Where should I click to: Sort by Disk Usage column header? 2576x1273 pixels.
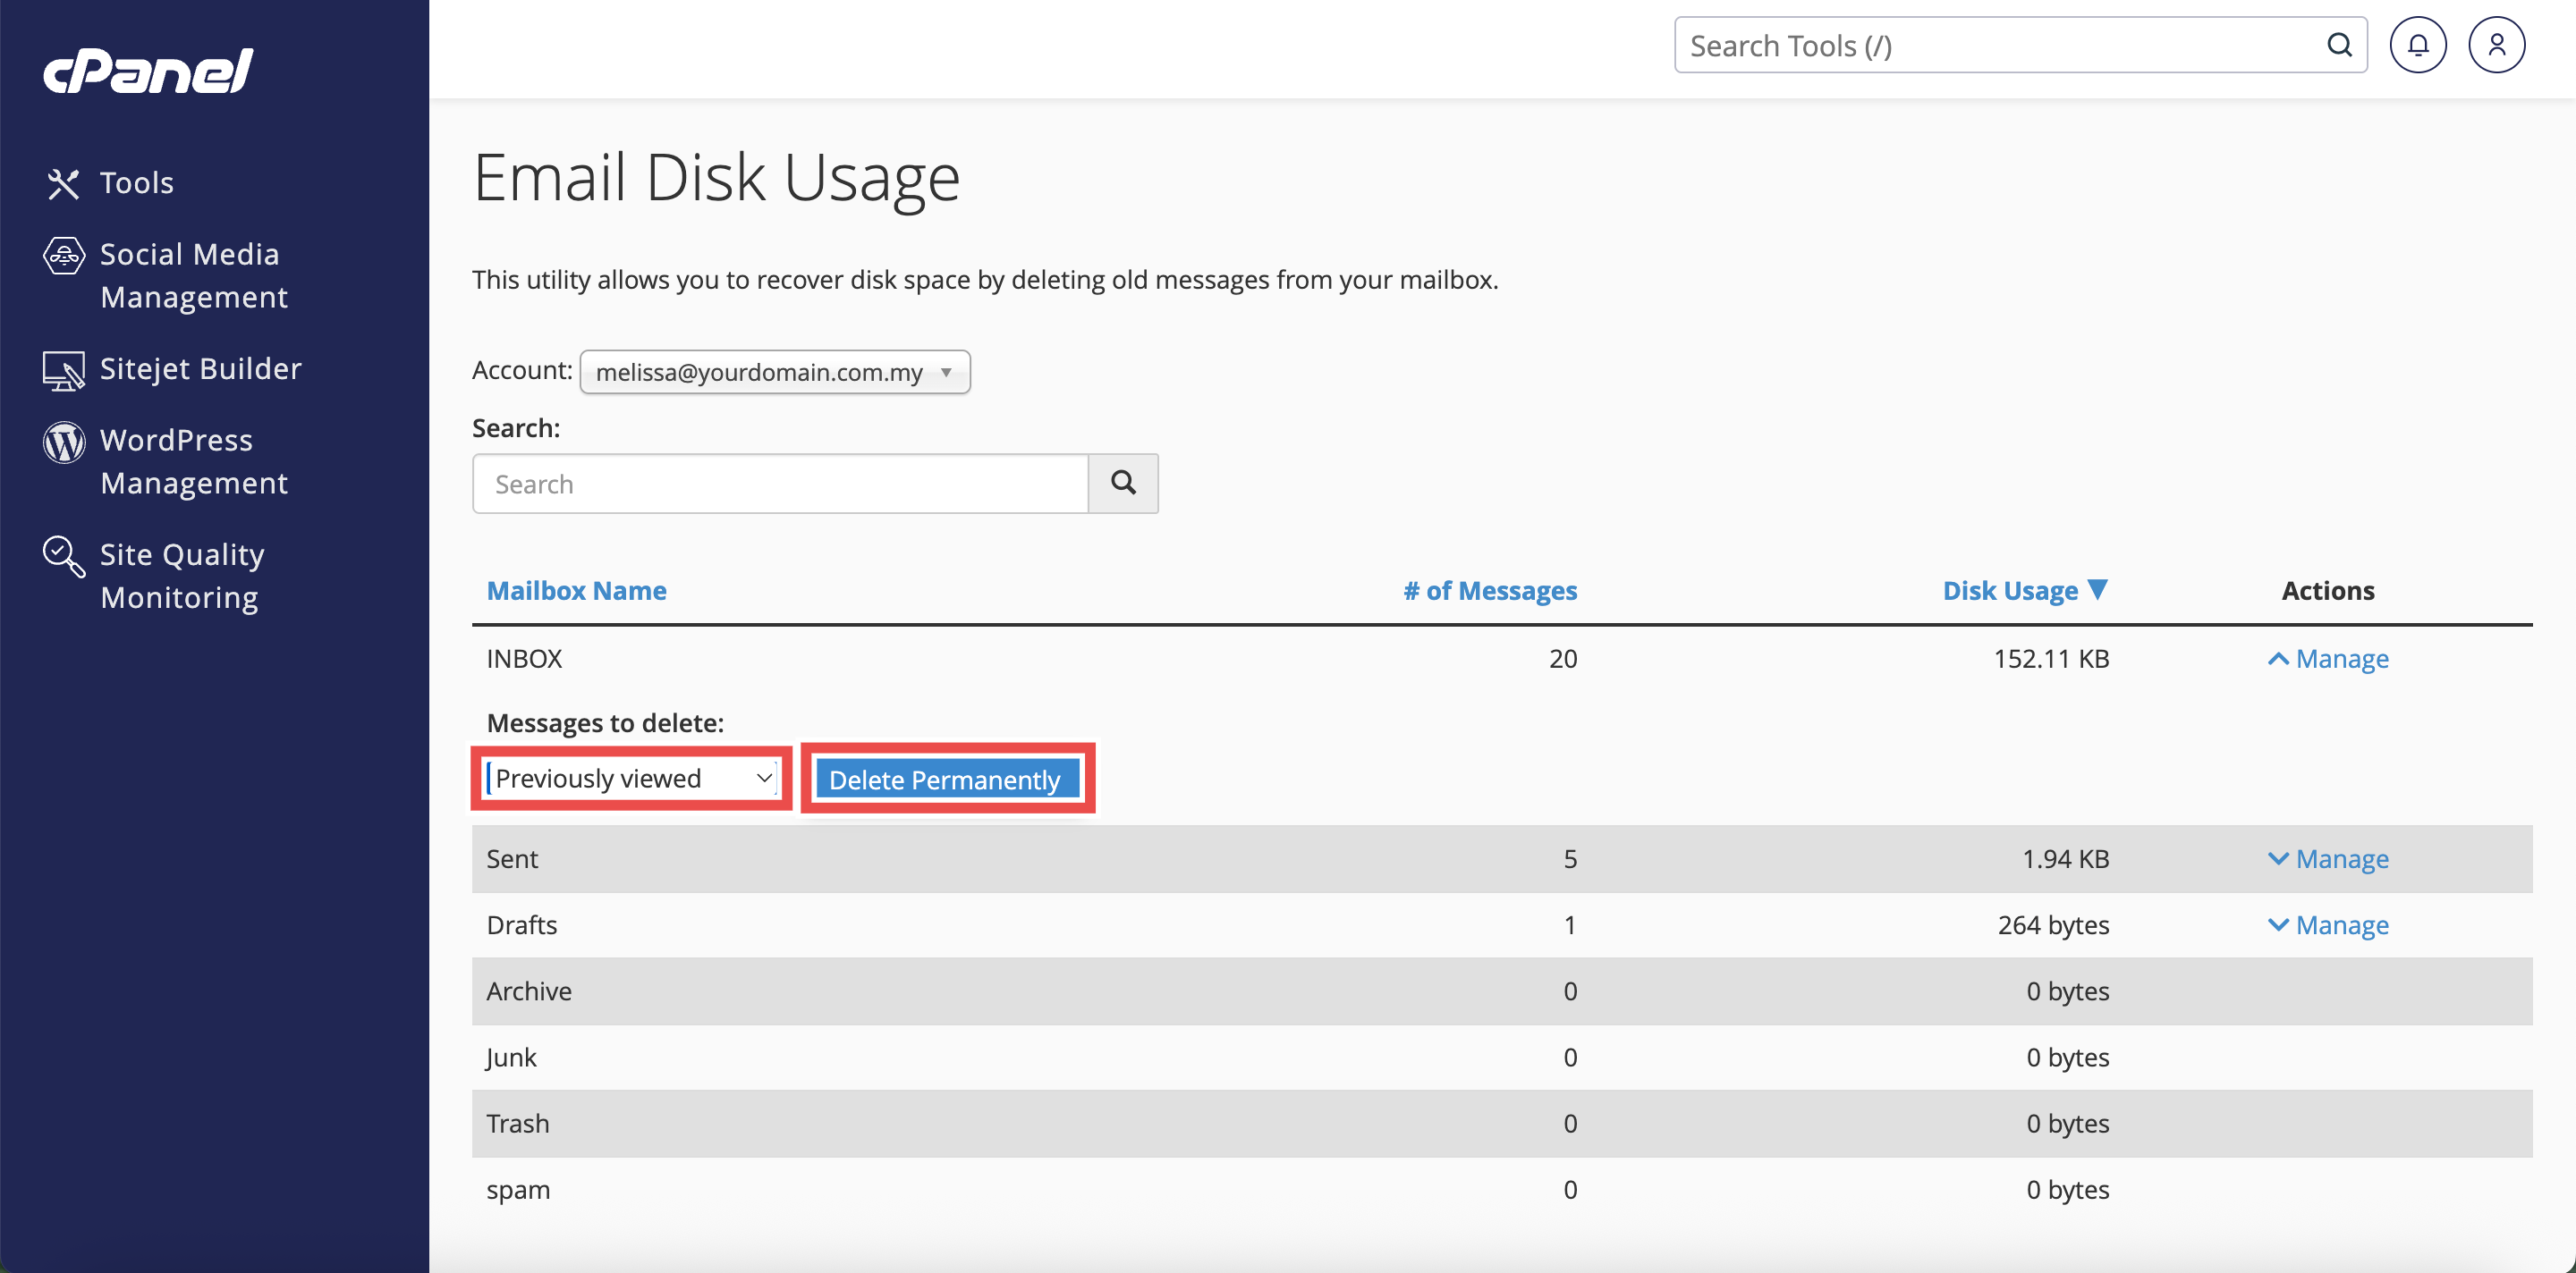coord(2010,591)
